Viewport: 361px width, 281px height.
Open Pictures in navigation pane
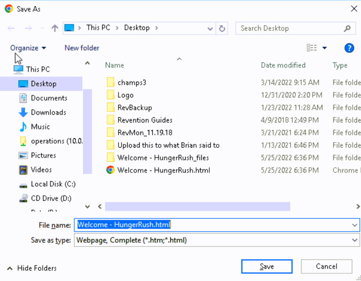tap(43, 155)
